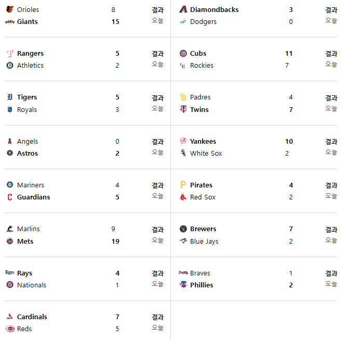The height and width of the screenshot is (340, 349).
Task: Open the Rangers team link
Action: [x=30, y=54]
